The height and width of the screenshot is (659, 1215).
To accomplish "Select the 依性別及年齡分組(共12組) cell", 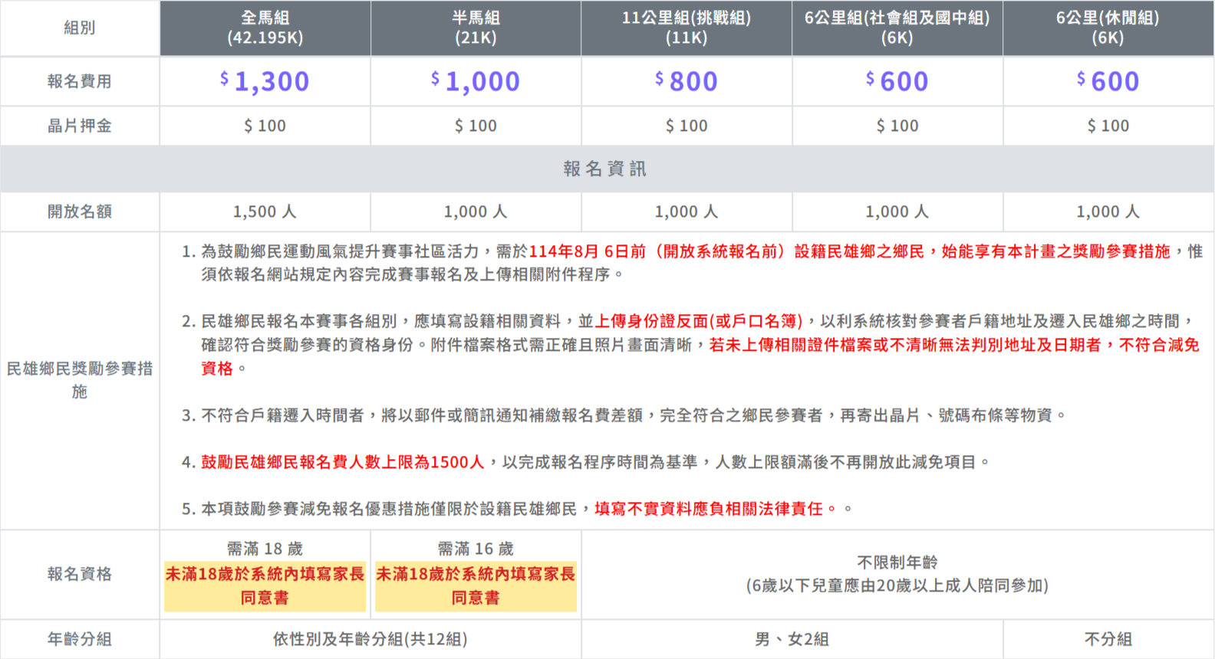I will [370, 639].
